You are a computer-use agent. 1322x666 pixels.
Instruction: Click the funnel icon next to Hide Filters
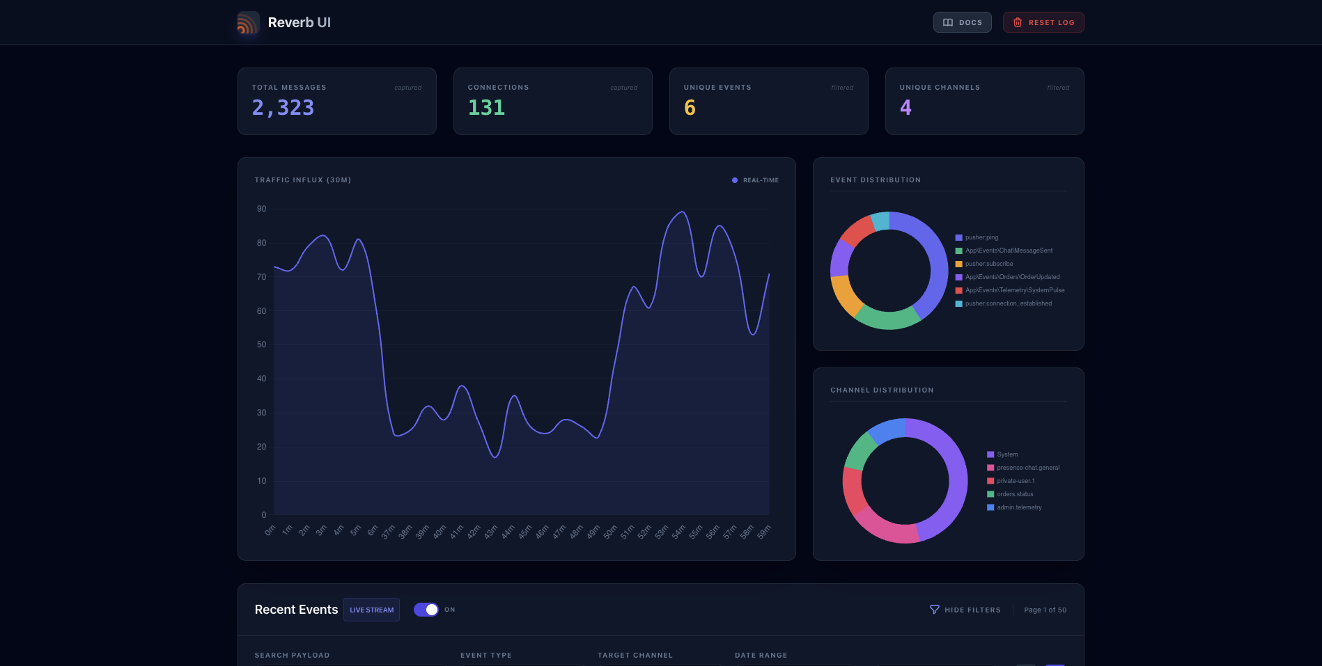point(934,610)
